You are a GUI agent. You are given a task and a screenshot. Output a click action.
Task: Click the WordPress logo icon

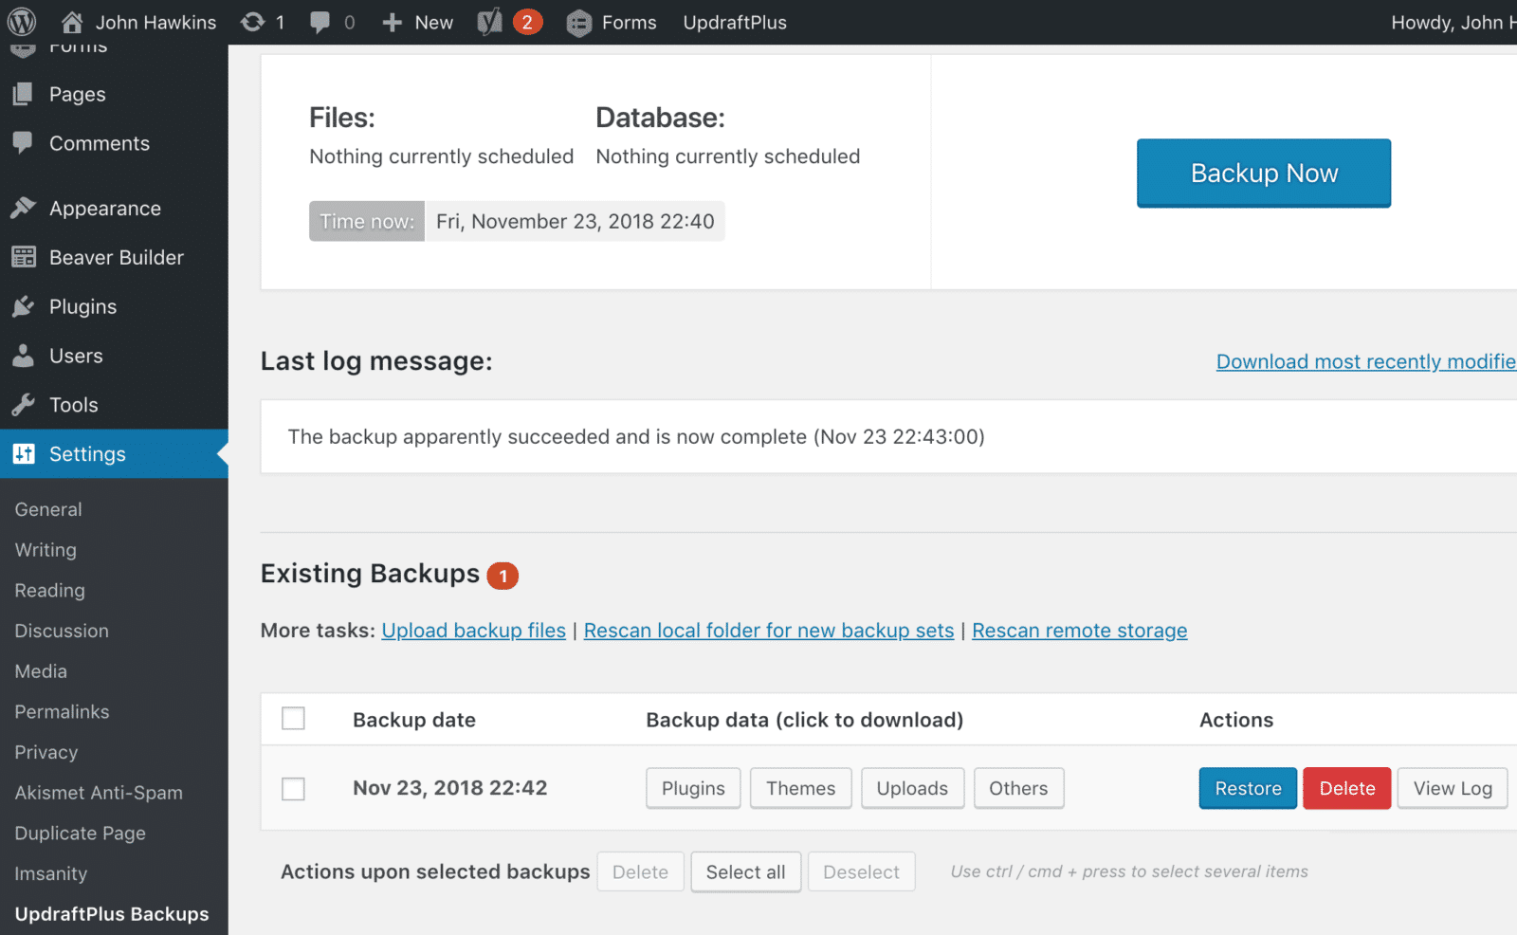click(22, 22)
